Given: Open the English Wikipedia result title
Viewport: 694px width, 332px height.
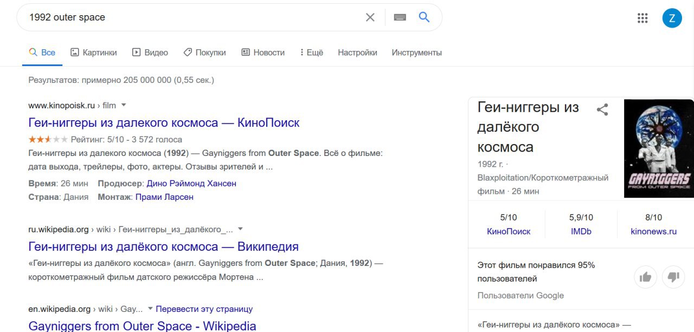Looking at the screenshot, I should point(142,326).
